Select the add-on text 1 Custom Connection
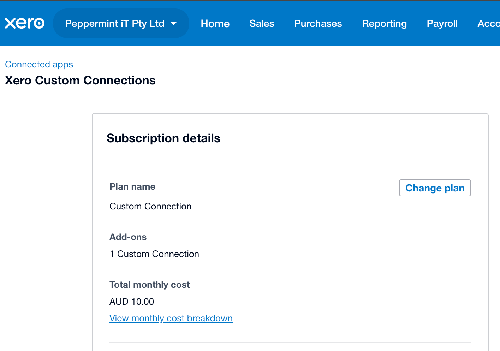500x351 pixels. coord(154,254)
